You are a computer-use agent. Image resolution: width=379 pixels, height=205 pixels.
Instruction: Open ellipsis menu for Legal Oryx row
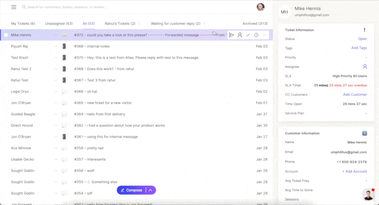coord(56,92)
